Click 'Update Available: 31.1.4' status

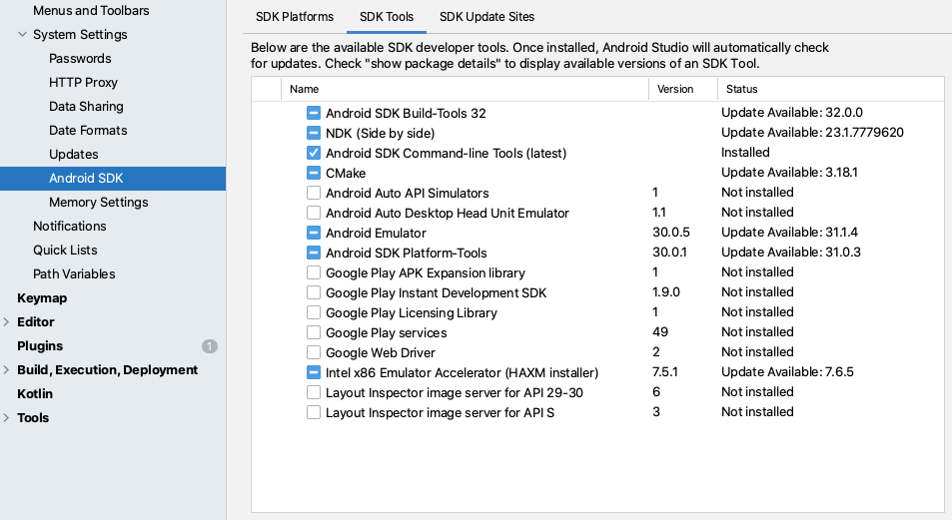[789, 233]
